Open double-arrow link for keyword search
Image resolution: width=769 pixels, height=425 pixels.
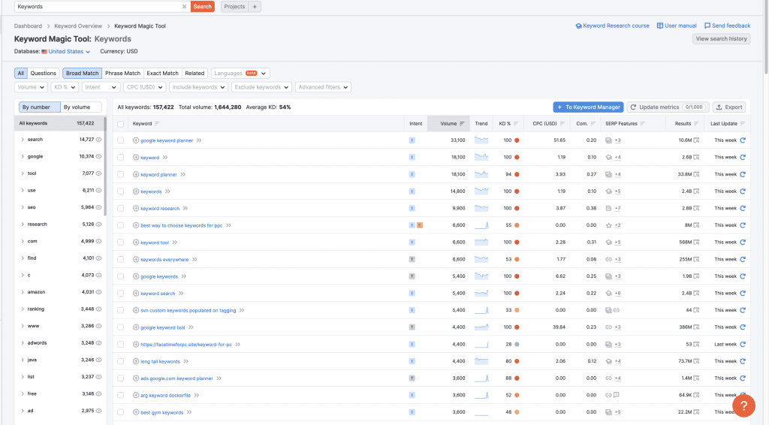click(x=181, y=293)
